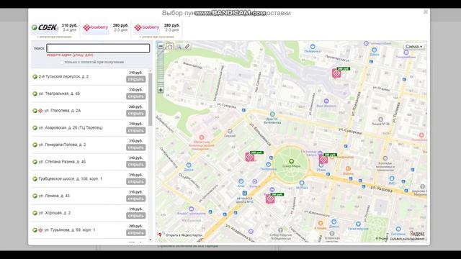461x259 pixels.
Task: Select address 'ул. Хорошая, д. 2'
Action: coord(55,213)
